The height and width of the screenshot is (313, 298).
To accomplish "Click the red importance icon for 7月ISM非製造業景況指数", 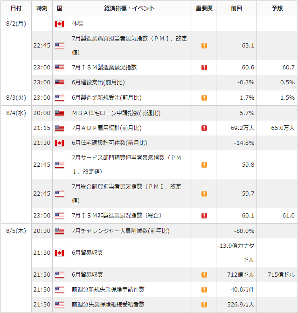I will (x=204, y=216).
